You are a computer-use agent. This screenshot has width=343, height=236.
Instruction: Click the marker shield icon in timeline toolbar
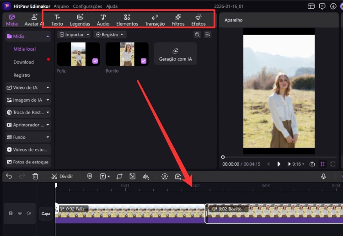[90, 176]
